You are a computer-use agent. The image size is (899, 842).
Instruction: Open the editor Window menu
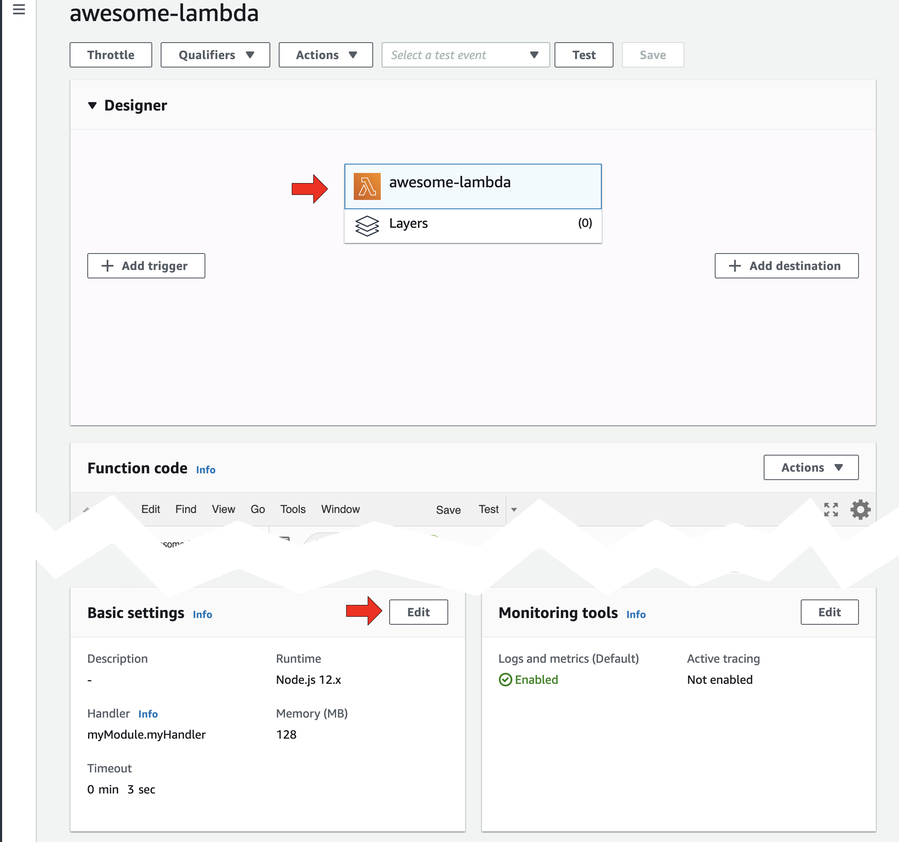tap(340, 509)
